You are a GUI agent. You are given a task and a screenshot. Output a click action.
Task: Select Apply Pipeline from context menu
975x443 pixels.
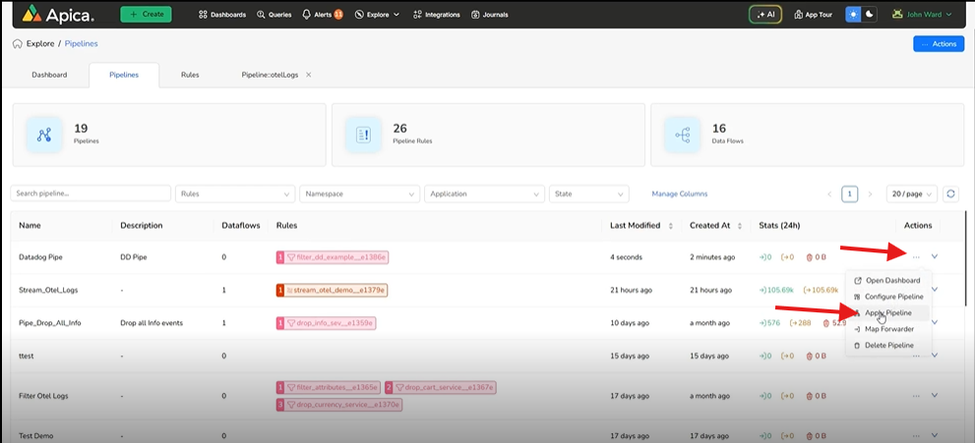(887, 312)
